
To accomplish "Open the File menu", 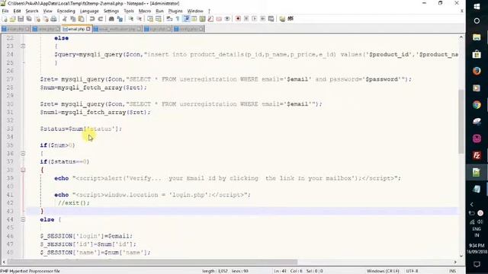I will [x=5, y=11].
